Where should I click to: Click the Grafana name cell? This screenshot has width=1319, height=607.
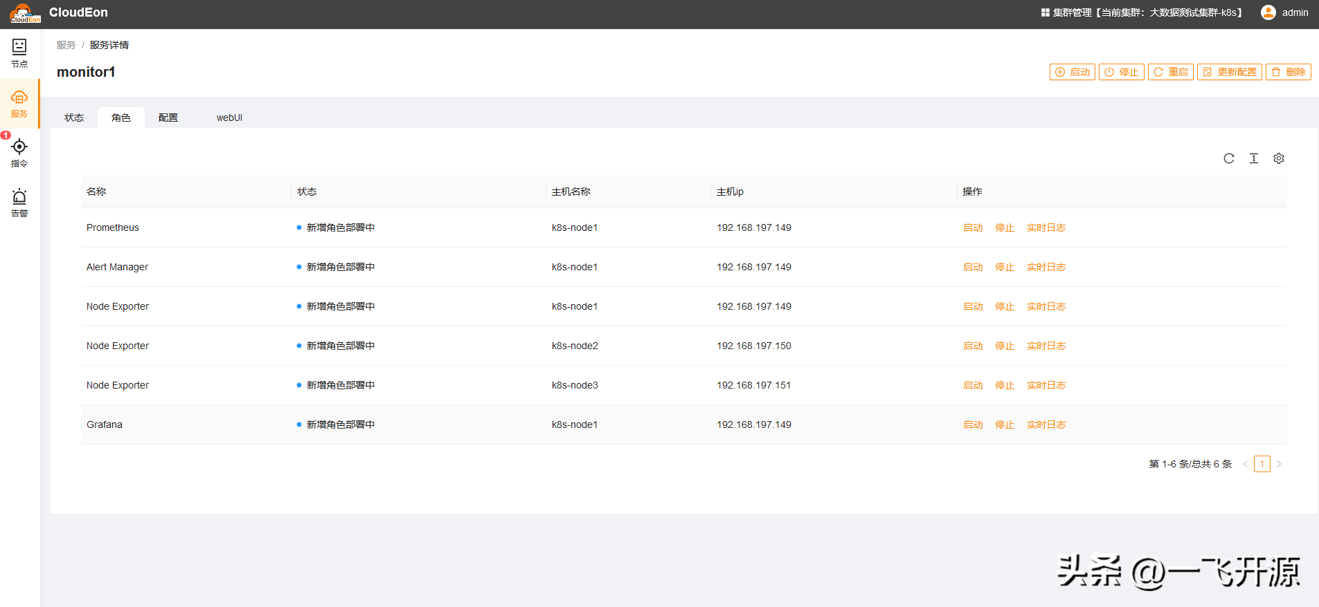coord(105,424)
